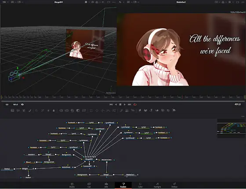The height and width of the screenshot is (189, 246).
Task: Add a Shape 3D node from the toolbar
Action: pyautogui.click(x=145, y=110)
